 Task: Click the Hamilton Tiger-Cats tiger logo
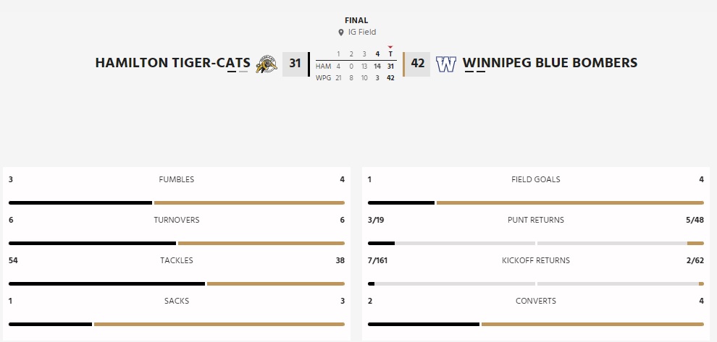(x=267, y=64)
